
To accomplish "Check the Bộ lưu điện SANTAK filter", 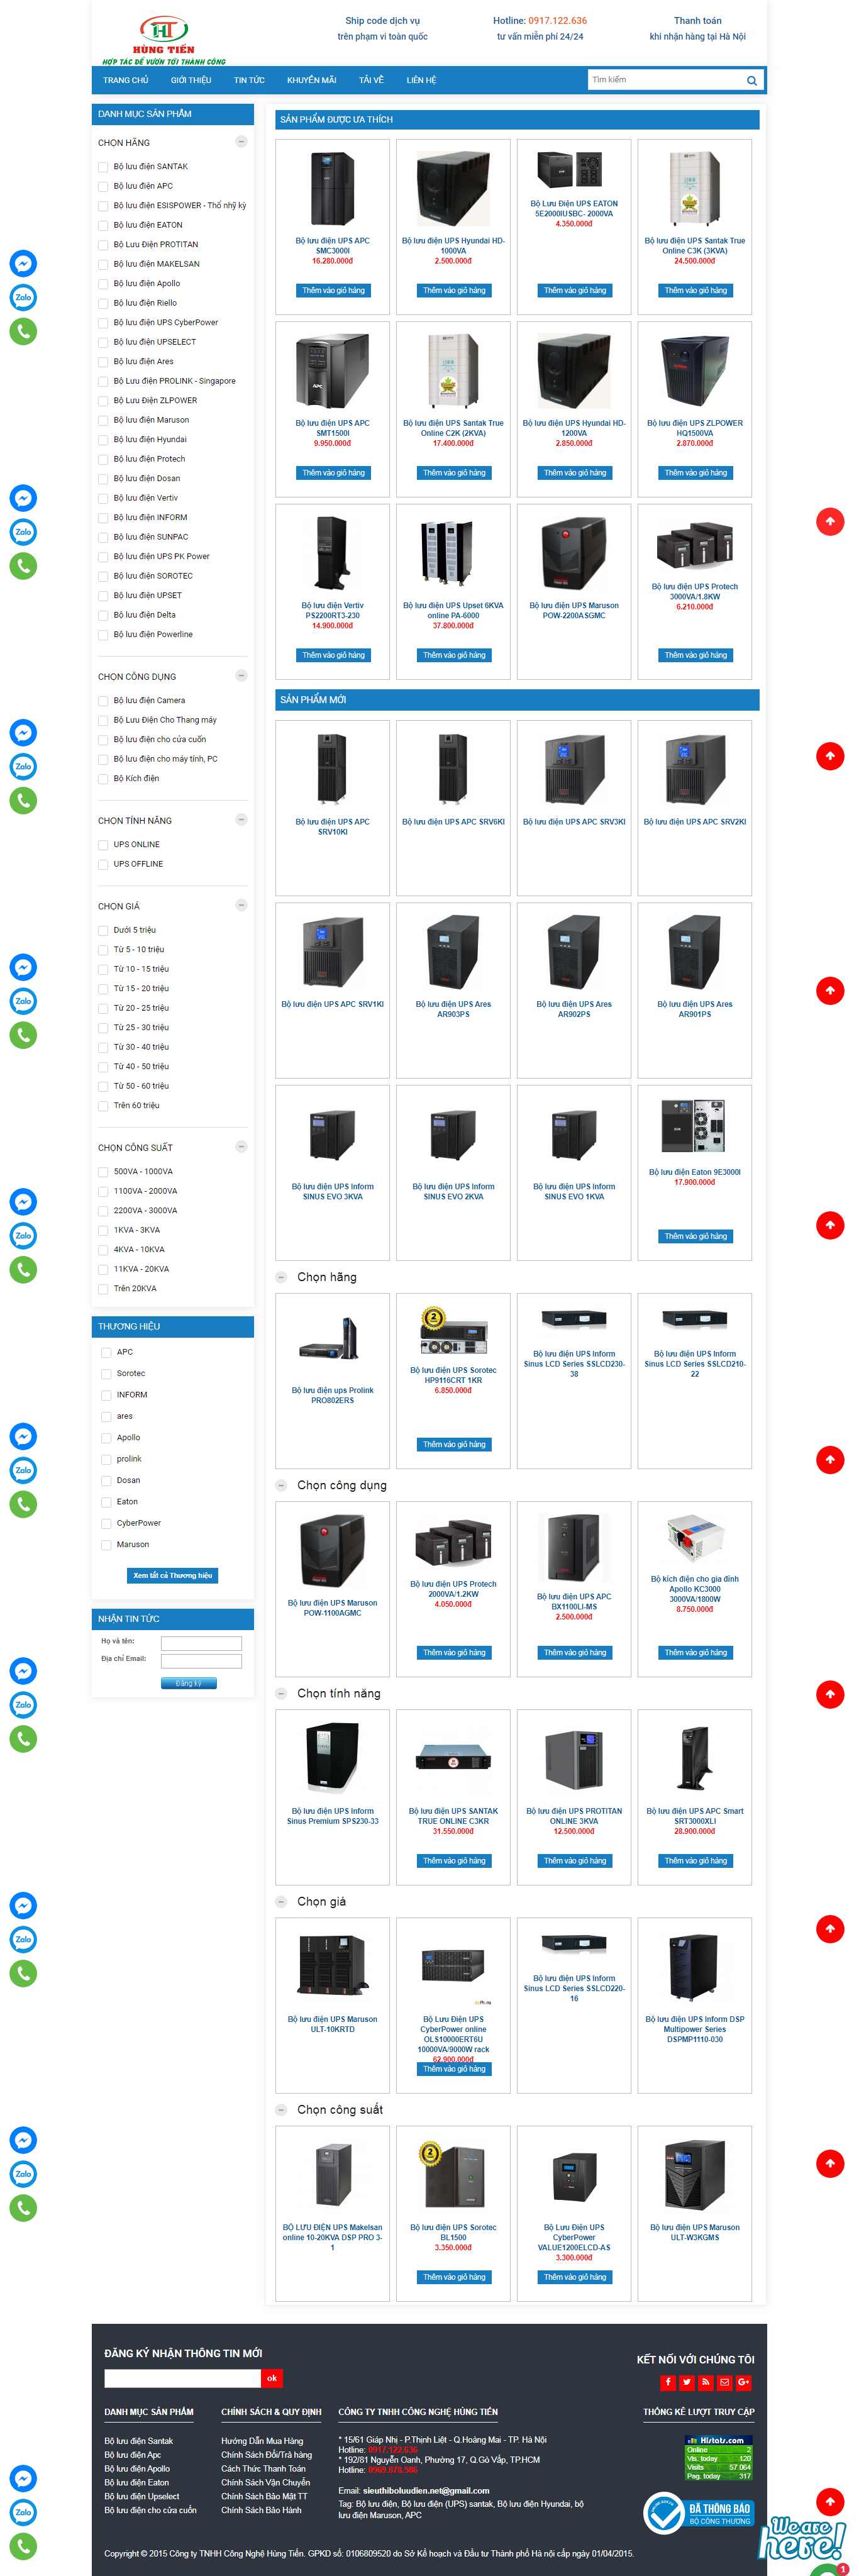I will (103, 167).
